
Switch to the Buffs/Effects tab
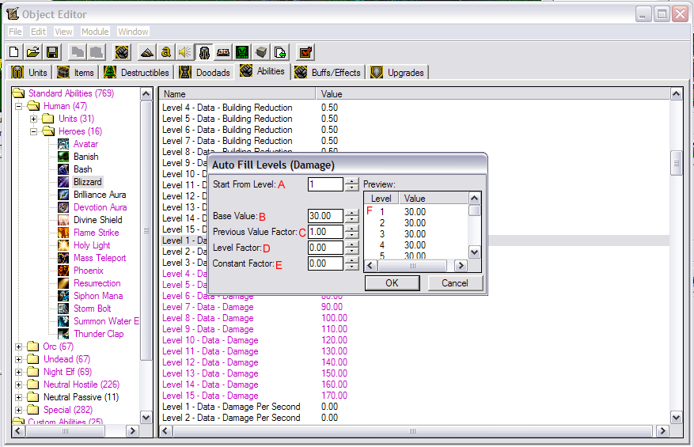pos(328,72)
